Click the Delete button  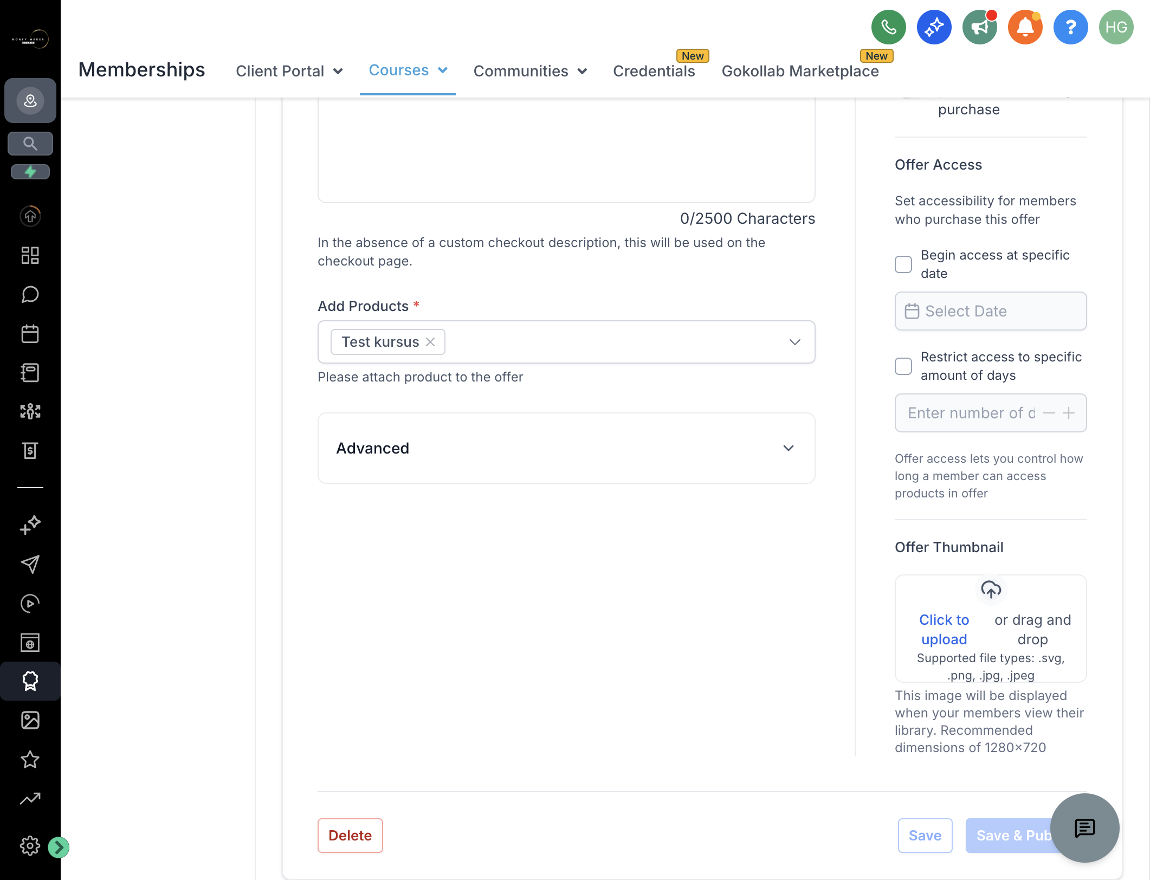pyautogui.click(x=350, y=836)
